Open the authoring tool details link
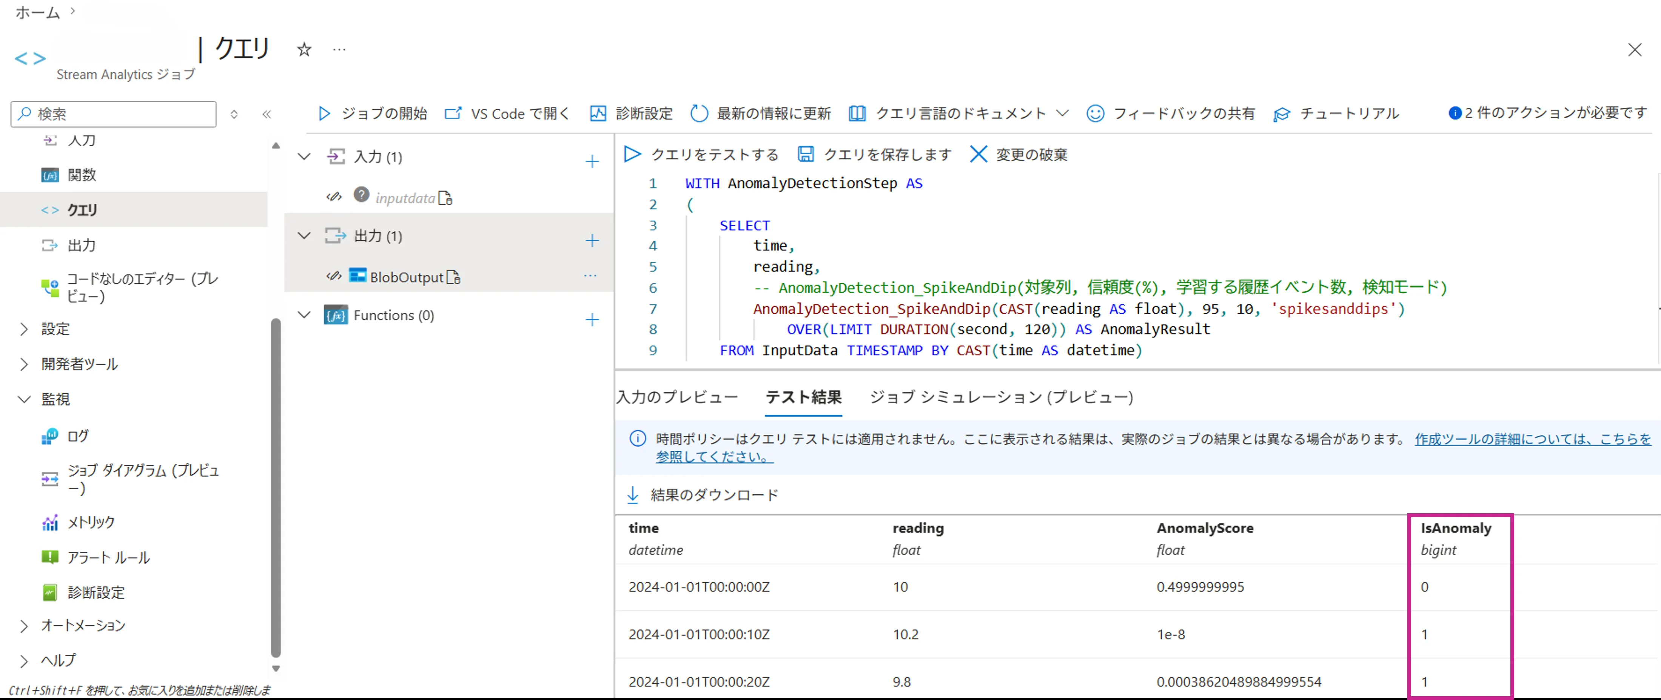The height and width of the screenshot is (700, 1661). [1533, 439]
